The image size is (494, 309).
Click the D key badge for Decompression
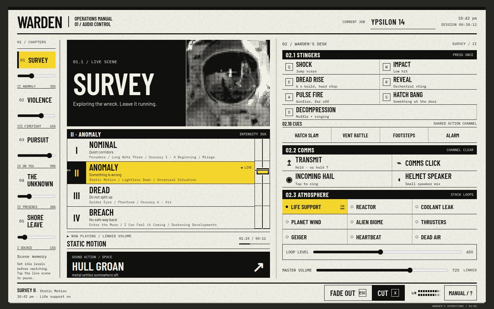[x=289, y=112]
